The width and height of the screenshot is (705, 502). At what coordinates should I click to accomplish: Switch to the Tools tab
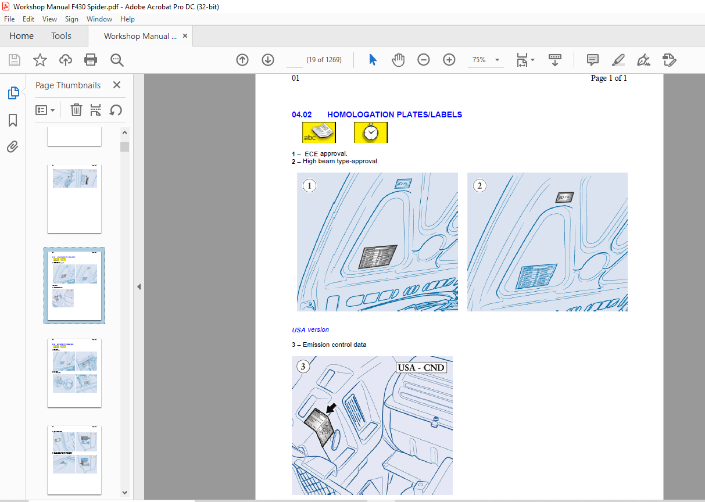[x=61, y=36]
